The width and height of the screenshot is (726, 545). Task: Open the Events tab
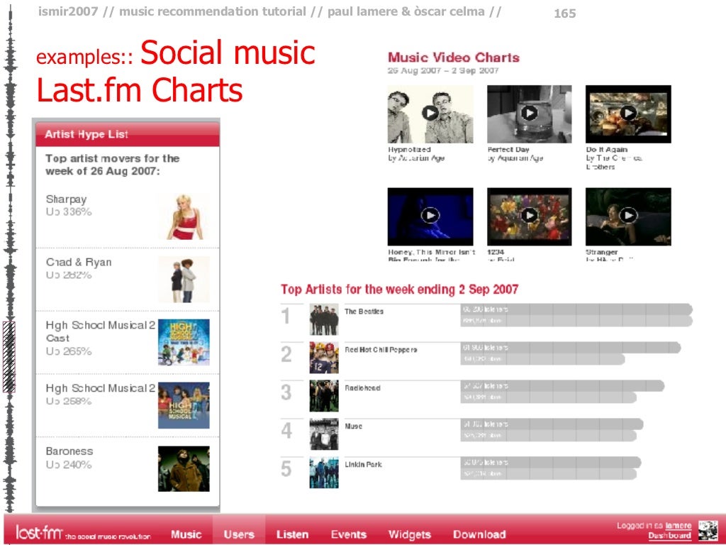[349, 534]
